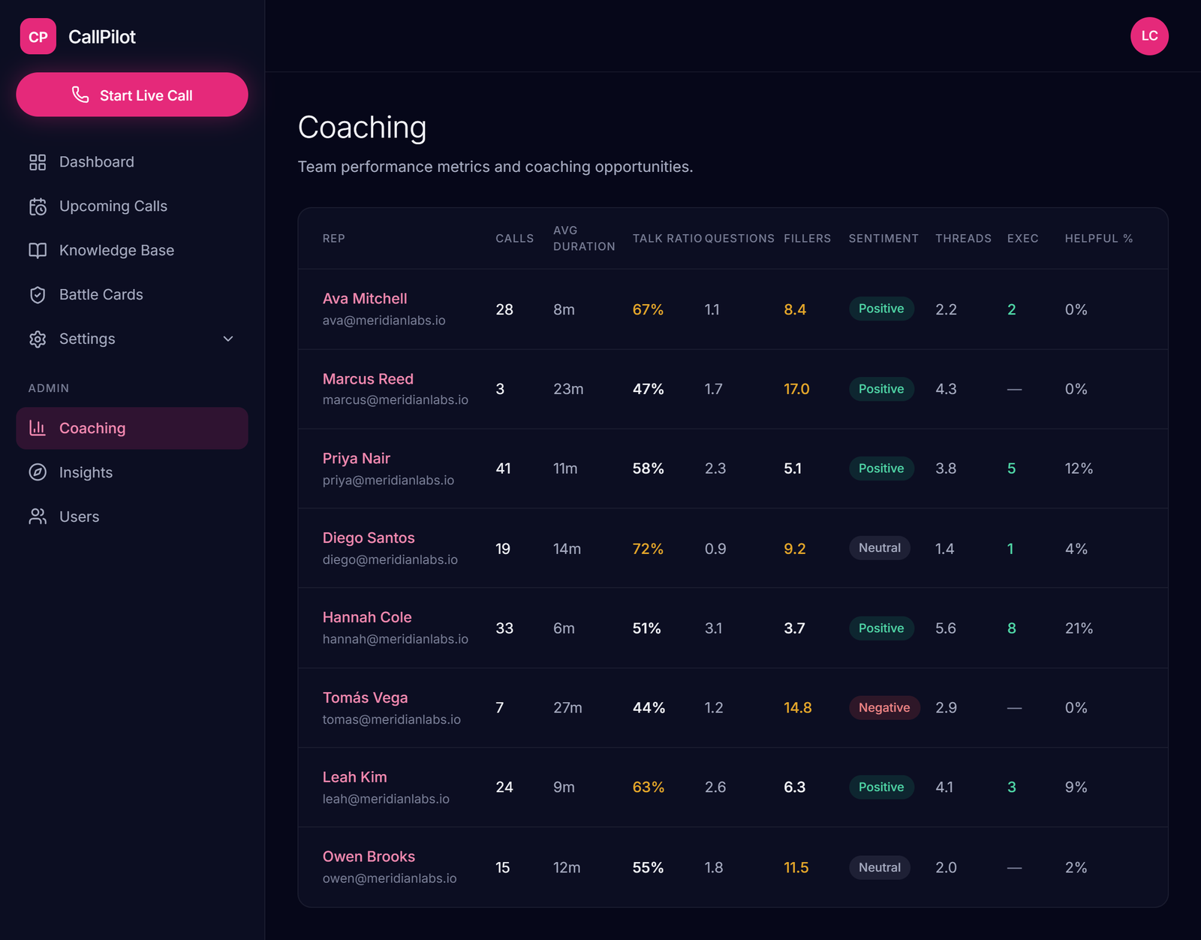Go to Upcoming Calls

pos(132,206)
